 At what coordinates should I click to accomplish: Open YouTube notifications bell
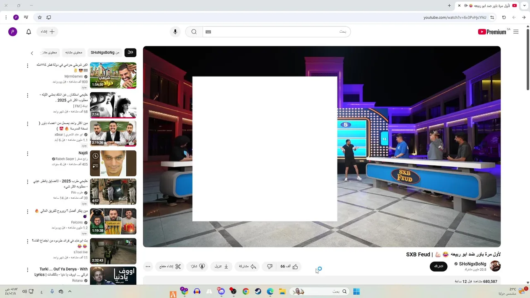(29, 32)
